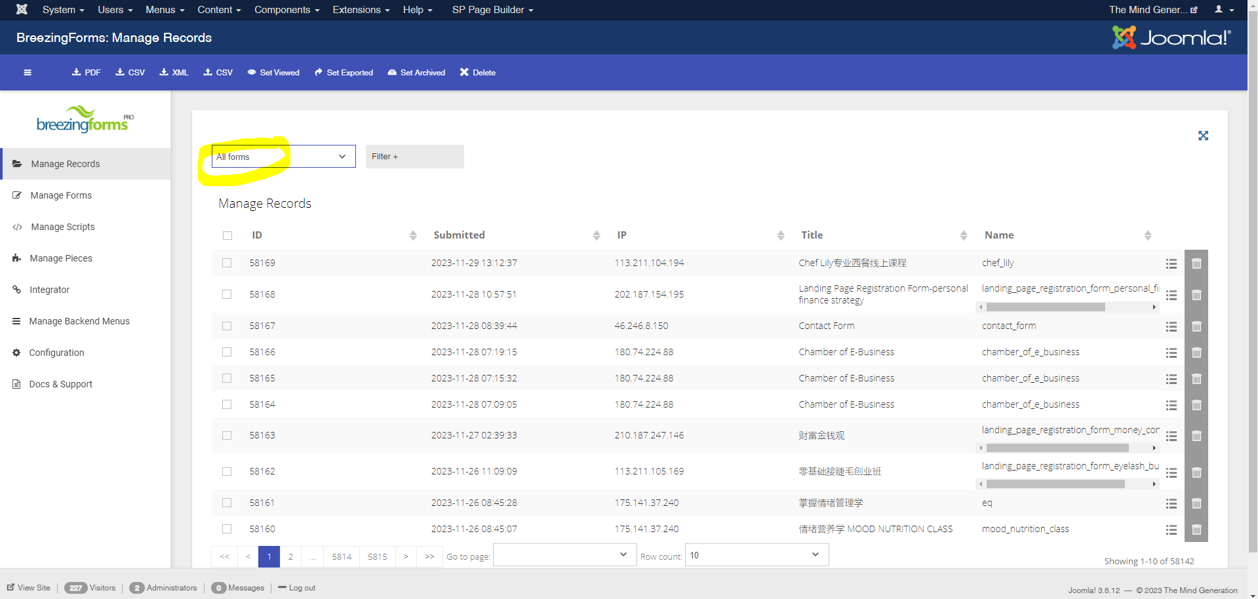This screenshot has width=1258, height=599.
Task: Sort by Submitted column arrows
Action: pos(597,235)
